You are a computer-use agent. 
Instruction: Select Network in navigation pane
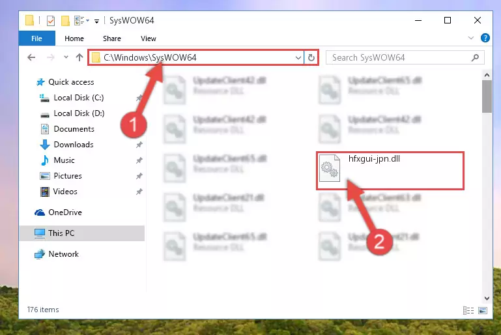pos(63,254)
